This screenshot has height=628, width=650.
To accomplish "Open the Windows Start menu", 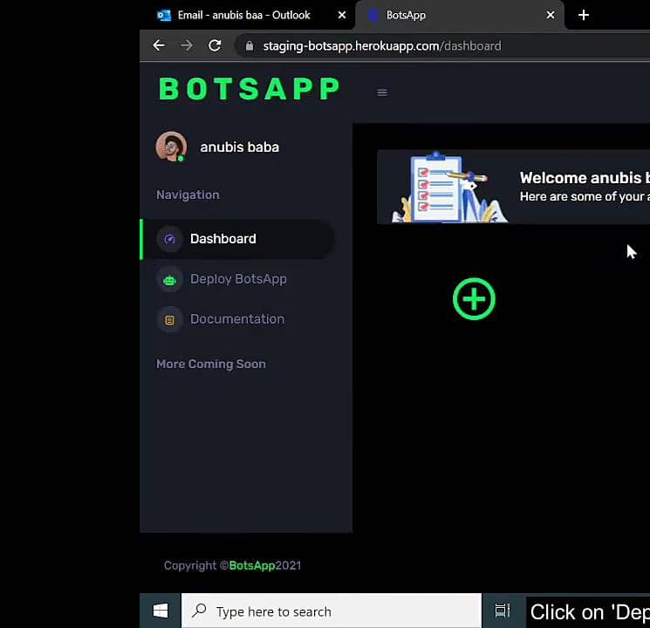I will point(161,611).
